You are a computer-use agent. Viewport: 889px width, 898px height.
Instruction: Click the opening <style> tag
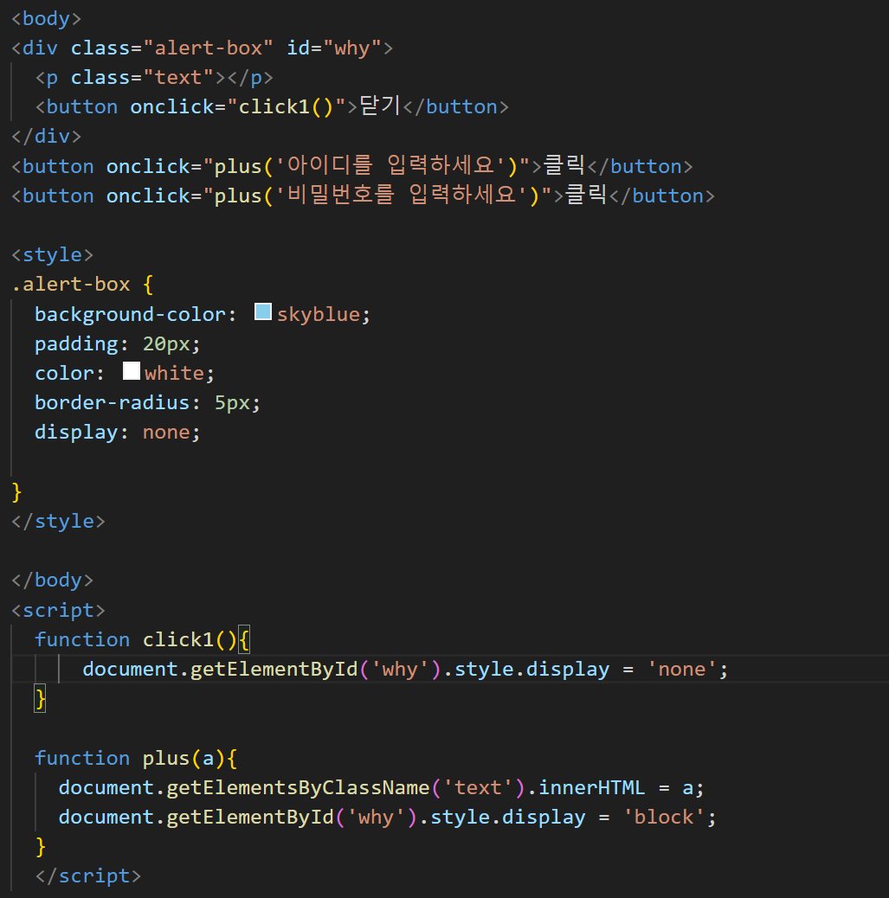(x=52, y=255)
